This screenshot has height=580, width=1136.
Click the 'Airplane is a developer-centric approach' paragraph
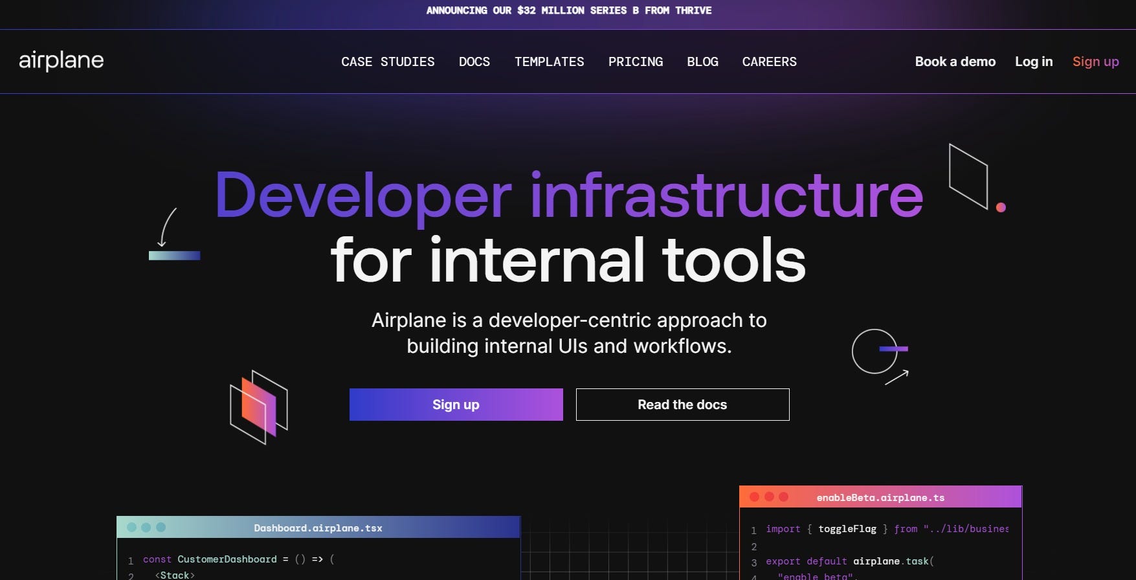[568, 333]
